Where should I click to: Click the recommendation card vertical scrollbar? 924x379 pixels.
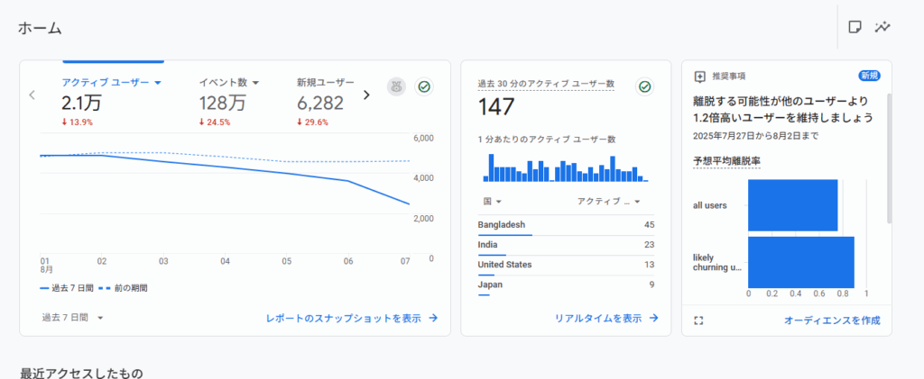[889, 158]
